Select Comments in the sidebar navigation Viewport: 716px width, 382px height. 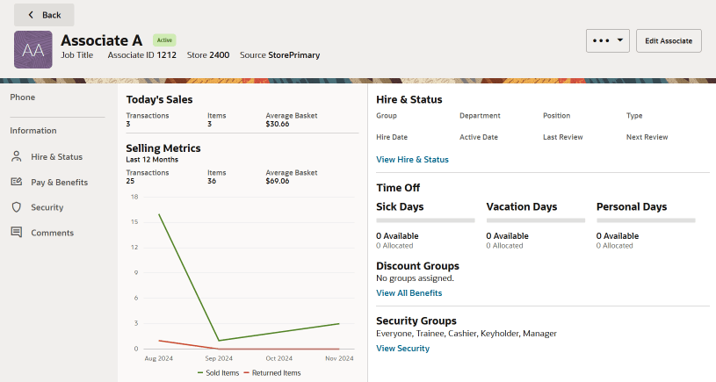point(52,233)
